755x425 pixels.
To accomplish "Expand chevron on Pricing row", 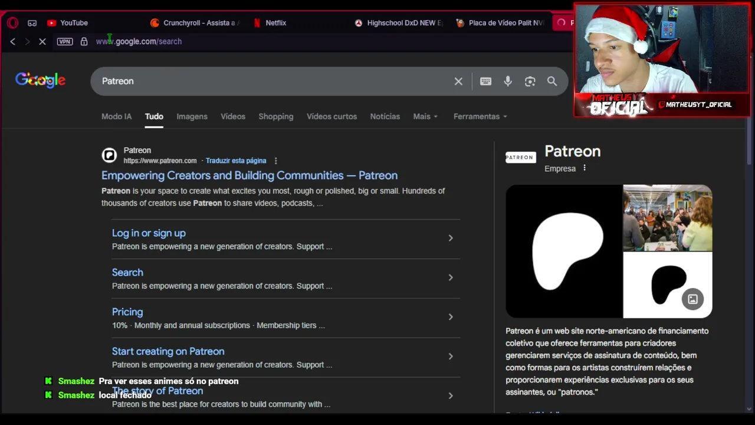I will (x=451, y=317).
